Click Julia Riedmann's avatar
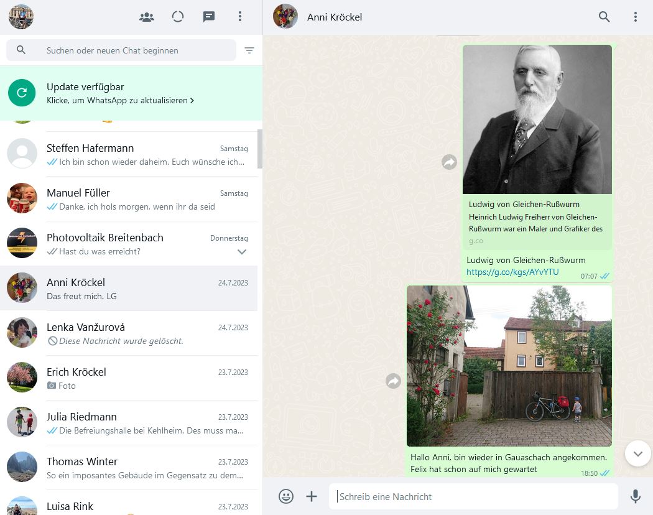The width and height of the screenshot is (653, 515). click(x=22, y=422)
